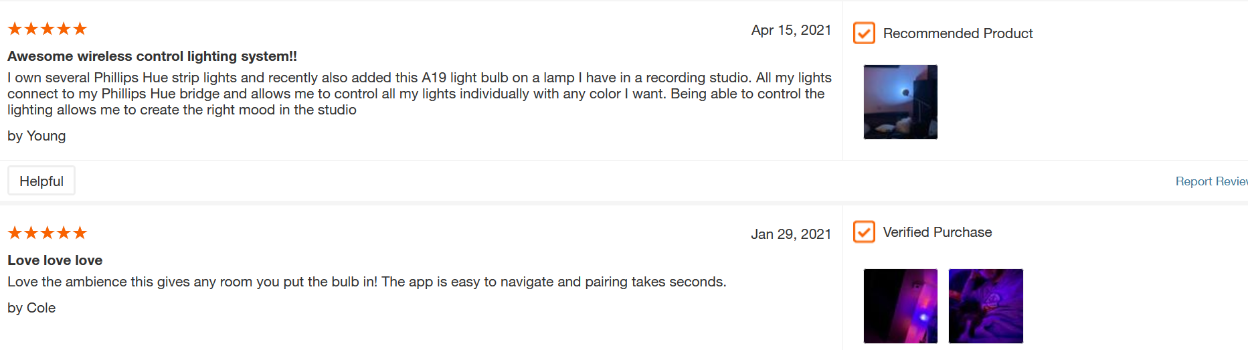
Task: Open Cole's purple-lit room photo thumbnail
Action: coord(986,306)
